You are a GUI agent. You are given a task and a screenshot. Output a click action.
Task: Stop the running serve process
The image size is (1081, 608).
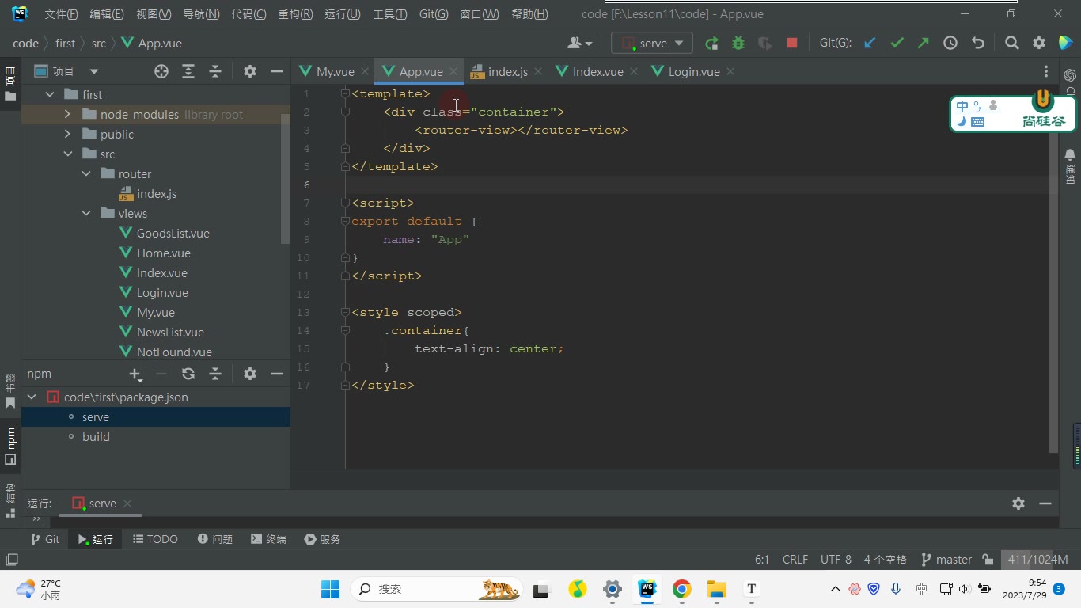click(791, 43)
